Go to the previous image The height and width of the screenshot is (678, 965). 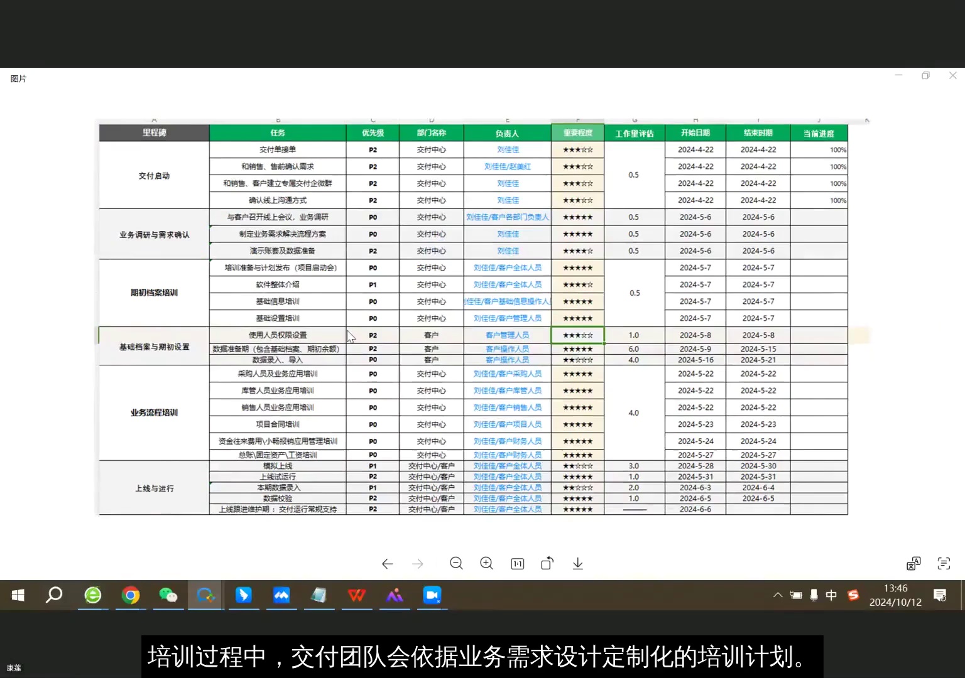388,563
